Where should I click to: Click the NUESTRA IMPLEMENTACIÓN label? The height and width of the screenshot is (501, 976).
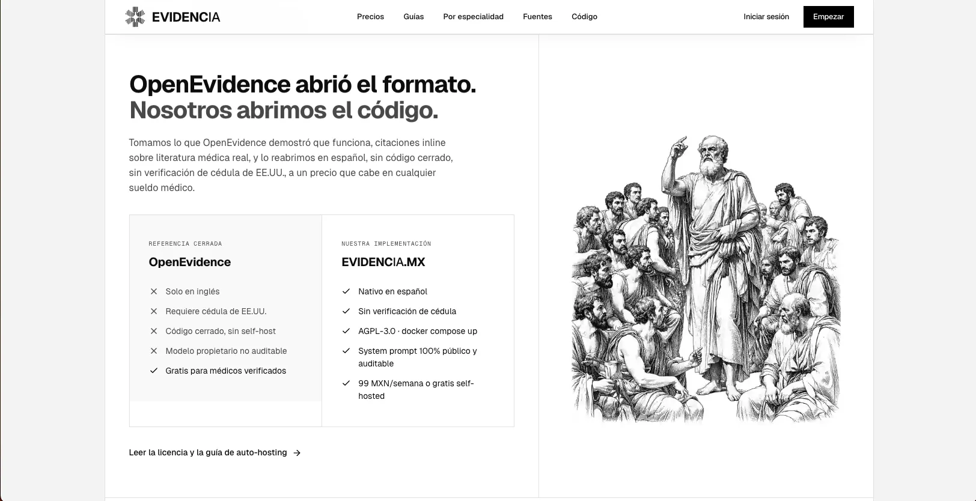tap(386, 243)
